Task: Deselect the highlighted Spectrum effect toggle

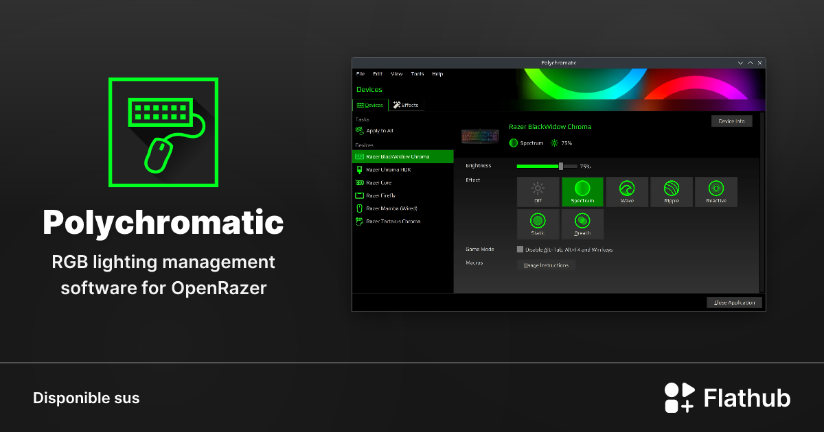Action: click(x=582, y=192)
